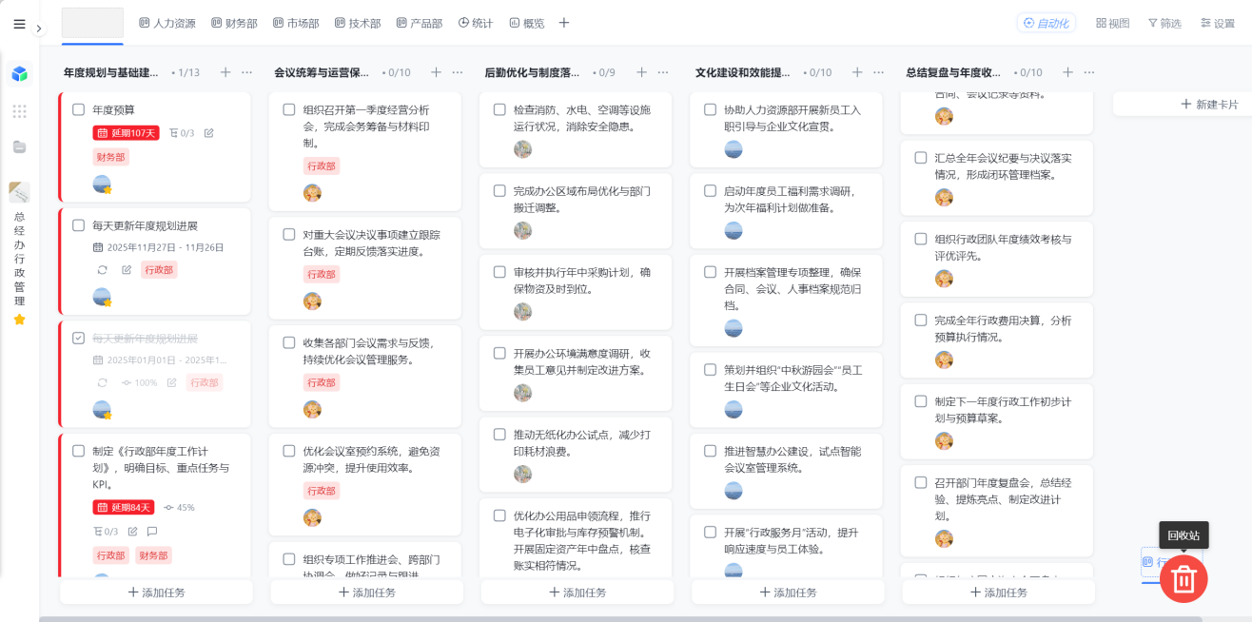Screen dimensions: 1252x622
Task: Add card to 年度规划与基础建 column via plus
Action: 225,72
